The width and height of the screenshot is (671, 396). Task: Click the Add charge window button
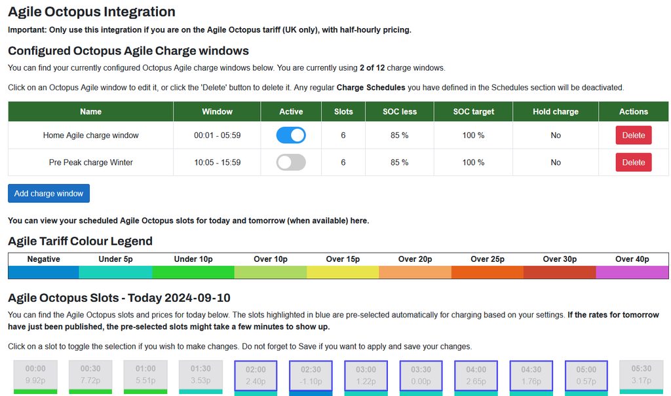click(48, 193)
